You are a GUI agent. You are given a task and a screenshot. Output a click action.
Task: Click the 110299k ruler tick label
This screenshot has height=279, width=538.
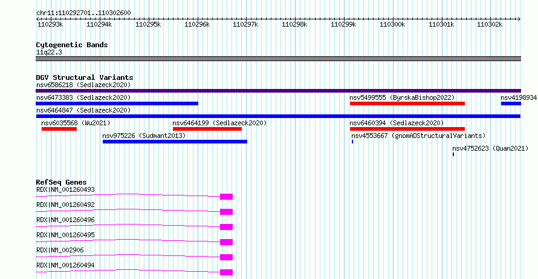pos(343,25)
